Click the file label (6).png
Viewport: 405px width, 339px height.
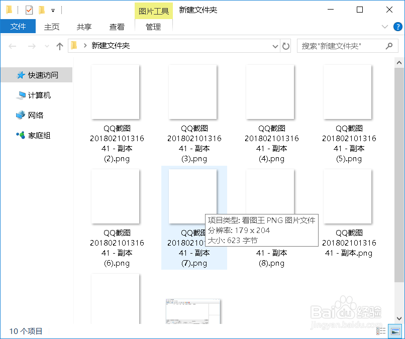[117, 263]
